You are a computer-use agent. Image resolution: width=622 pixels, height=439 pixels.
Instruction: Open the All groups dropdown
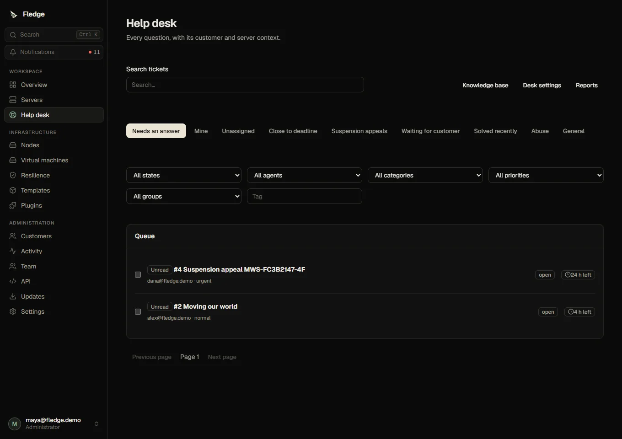click(184, 196)
